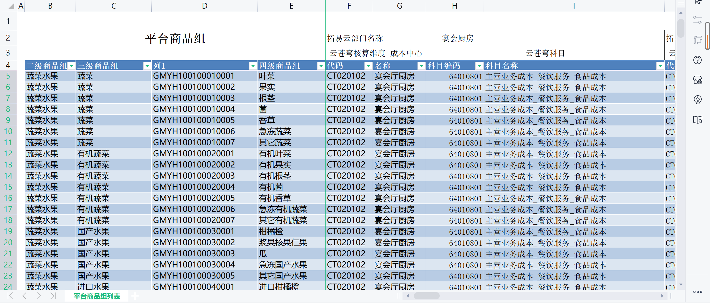Image resolution: width=710 pixels, height=303 pixels.
Task: Add a new sheet with plus icon
Action: [x=135, y=296]
